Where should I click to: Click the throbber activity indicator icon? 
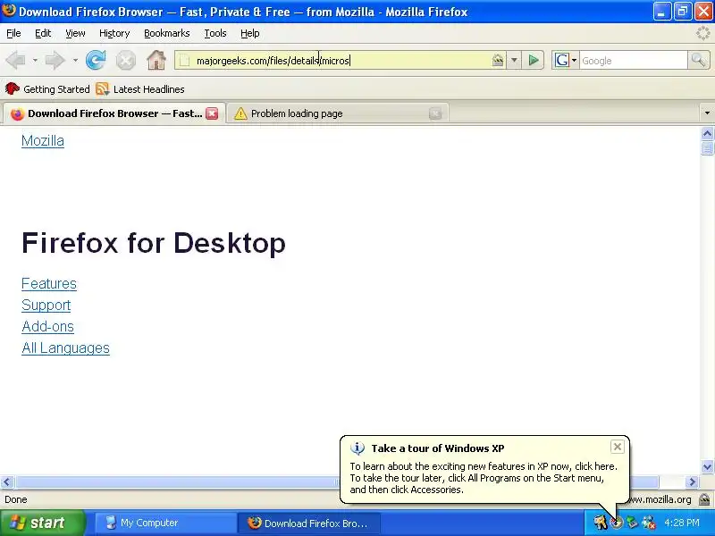click(703, 33)
